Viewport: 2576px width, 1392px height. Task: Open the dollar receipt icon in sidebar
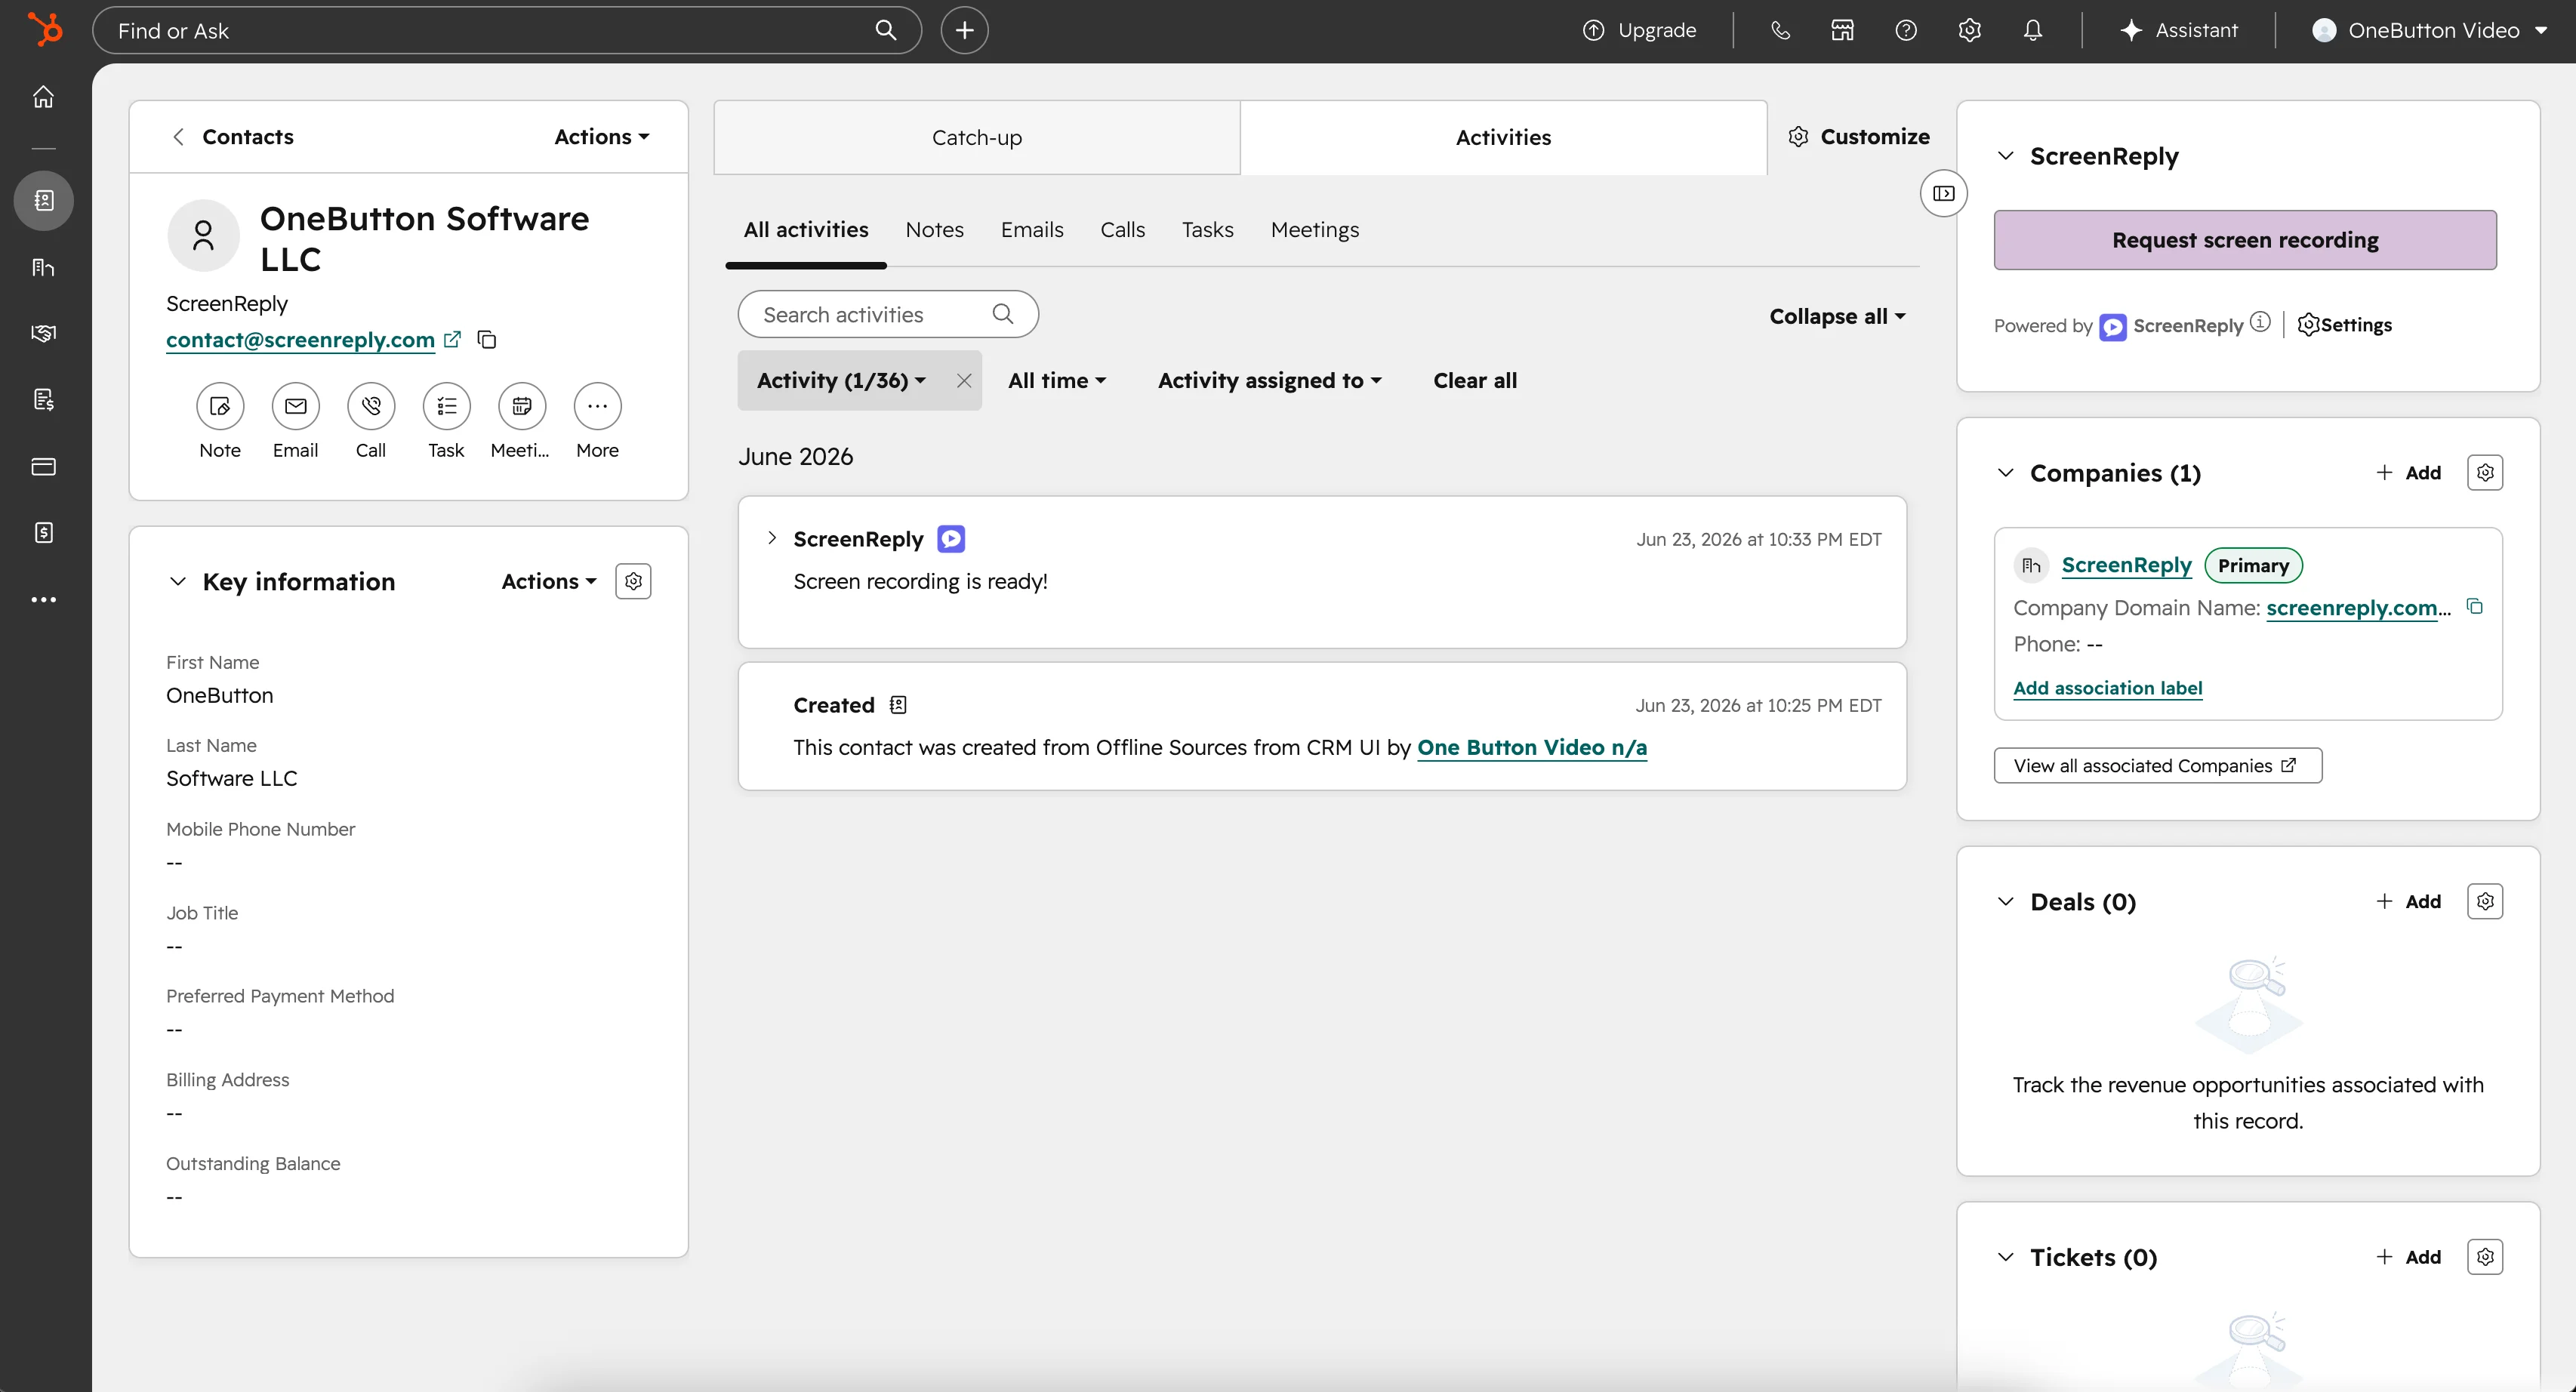(x=43, y=532)
